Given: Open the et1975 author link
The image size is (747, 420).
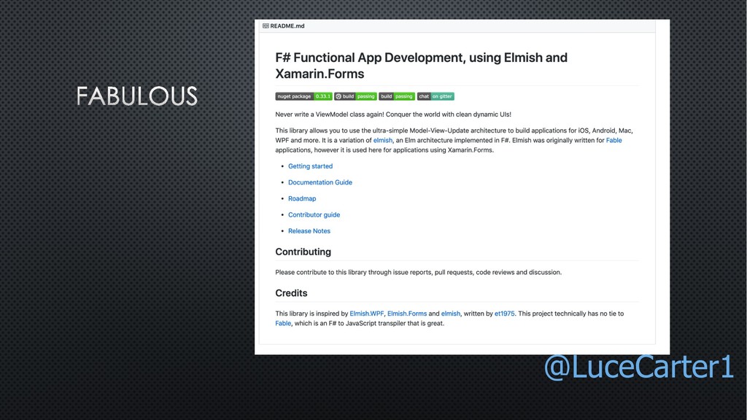Looking at the screenshot, I should point(505,314).
